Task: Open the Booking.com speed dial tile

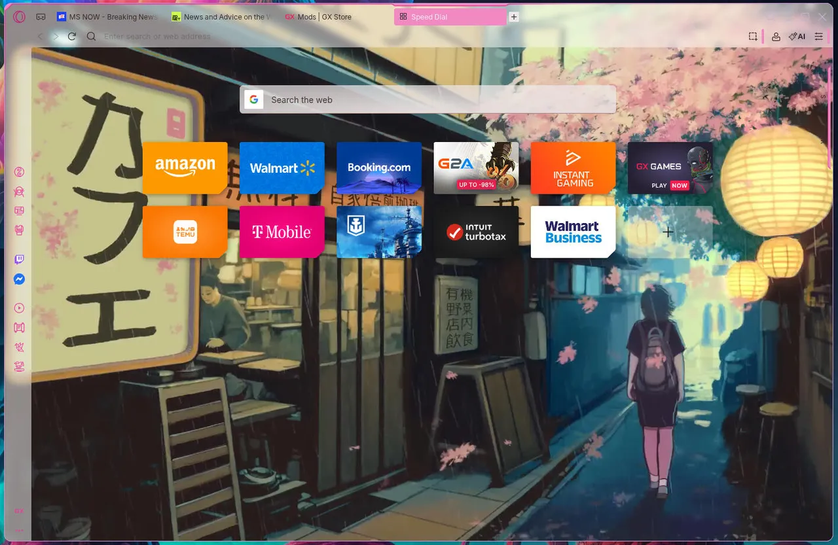Action: (379, 167)
